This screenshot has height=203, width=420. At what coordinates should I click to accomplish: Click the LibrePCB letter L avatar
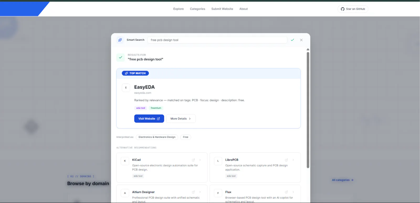218,161
